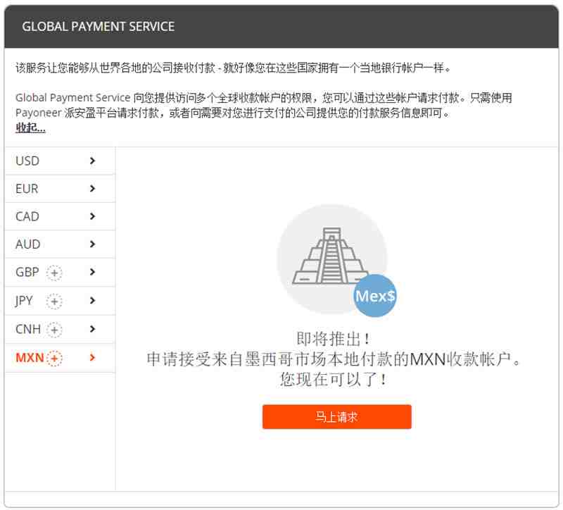Click the text 申请接受来自墨西哥市场本地付款的MXN收款帐户。

pos(334,359)
